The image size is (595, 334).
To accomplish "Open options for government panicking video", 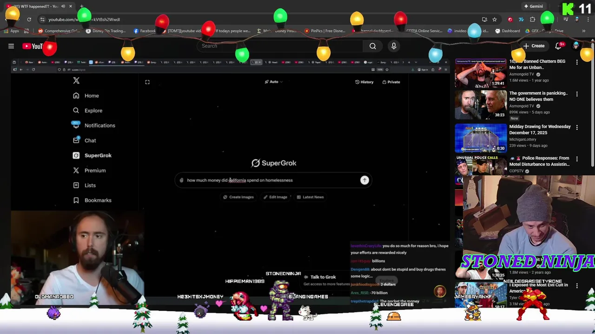I will tap(577, 94).
